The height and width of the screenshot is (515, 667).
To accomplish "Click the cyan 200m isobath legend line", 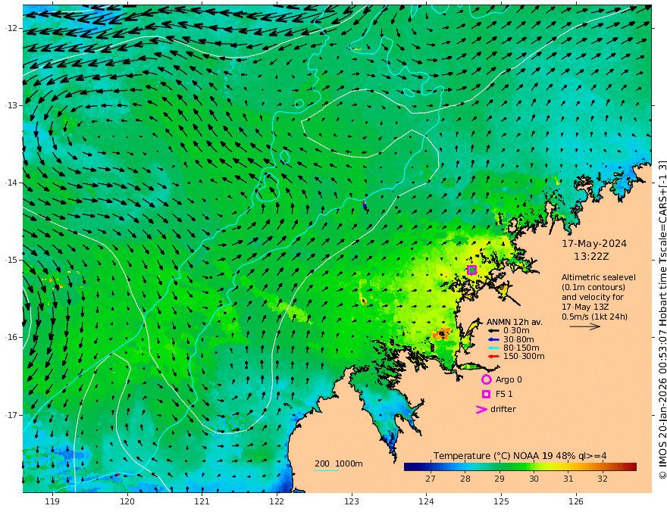I will point(327,470).
